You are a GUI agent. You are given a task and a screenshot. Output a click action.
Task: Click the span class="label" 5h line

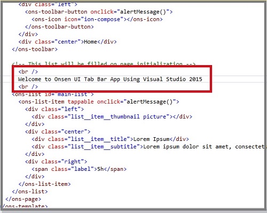(79, 169)
